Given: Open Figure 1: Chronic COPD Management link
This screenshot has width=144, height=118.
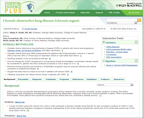Looking at the screenshot, I should tap(122, 65).
